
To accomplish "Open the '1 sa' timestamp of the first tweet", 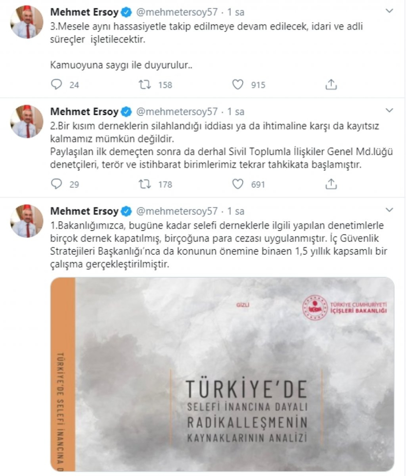I will tap(236, 12).
